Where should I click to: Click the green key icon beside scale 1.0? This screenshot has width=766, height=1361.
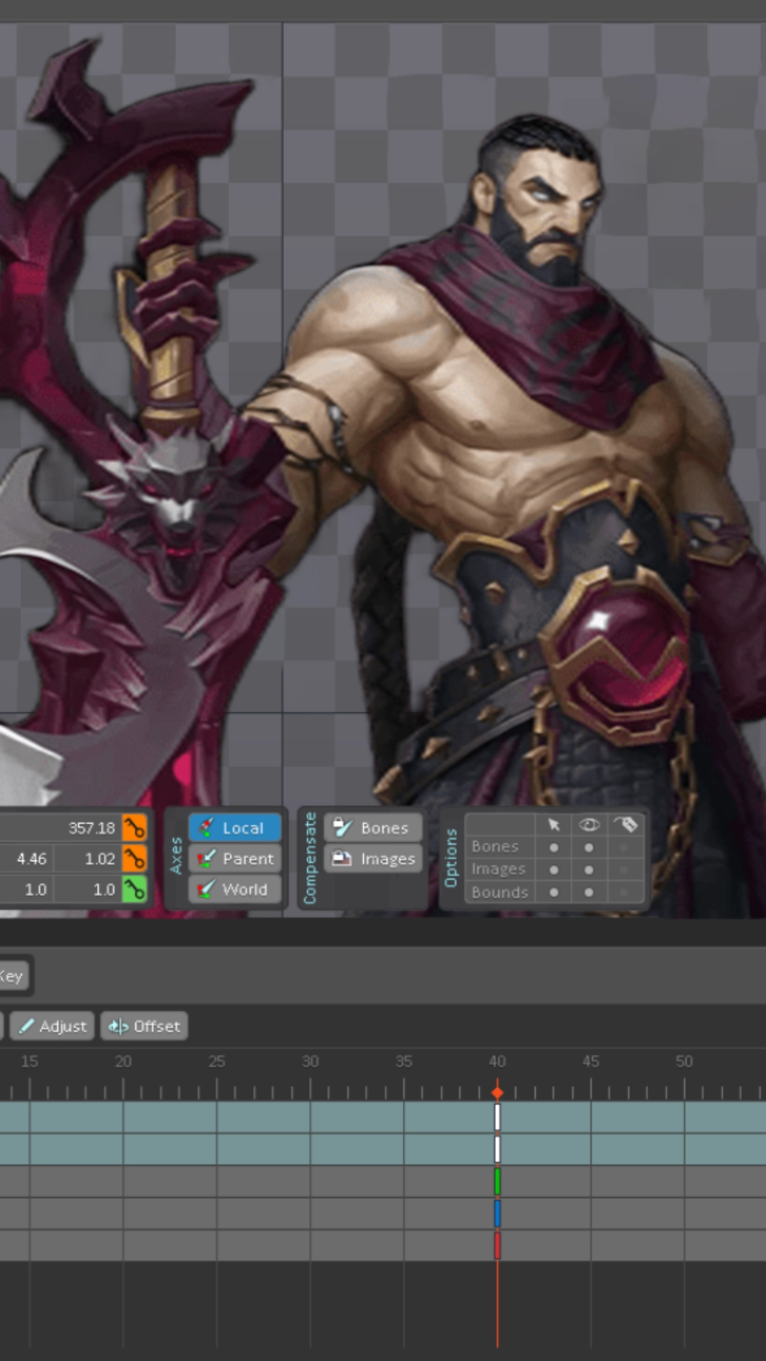(134, 889)
